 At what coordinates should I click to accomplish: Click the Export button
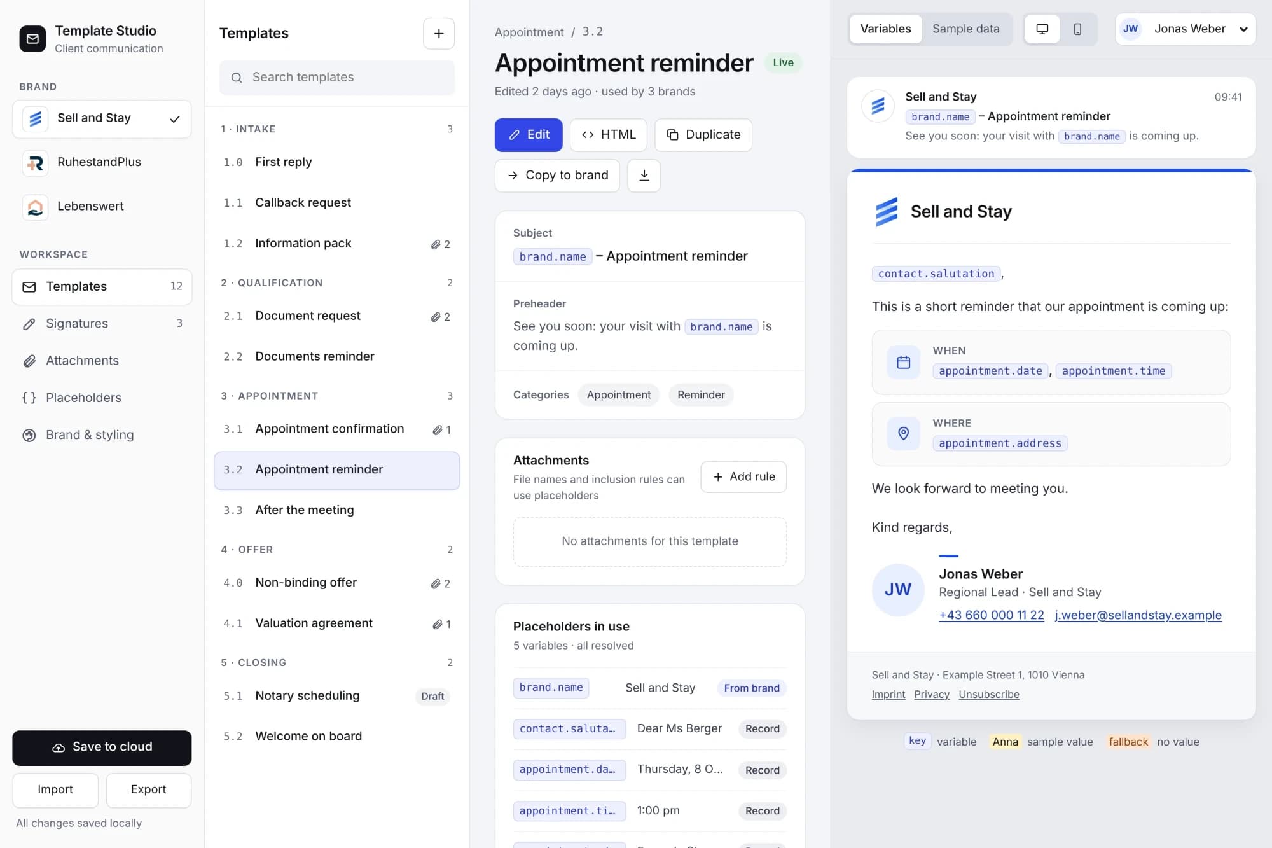click(148, 790)
